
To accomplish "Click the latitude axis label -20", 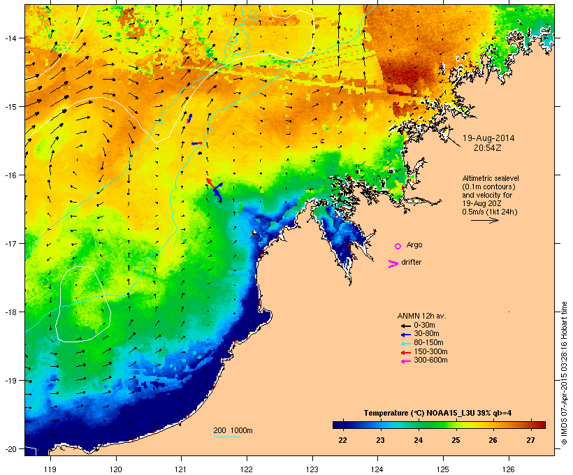I will pos(10,449).
